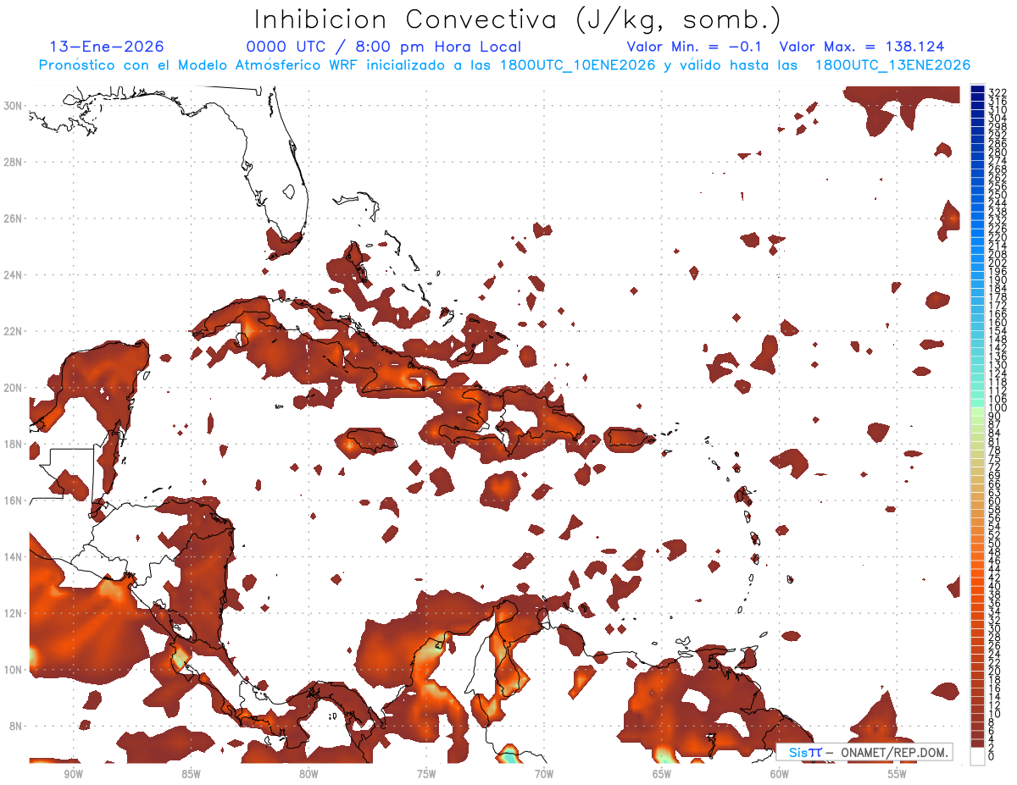Click the '0000 UTC / 8:00 pm Hora Local' text

(x=384, y=47)
